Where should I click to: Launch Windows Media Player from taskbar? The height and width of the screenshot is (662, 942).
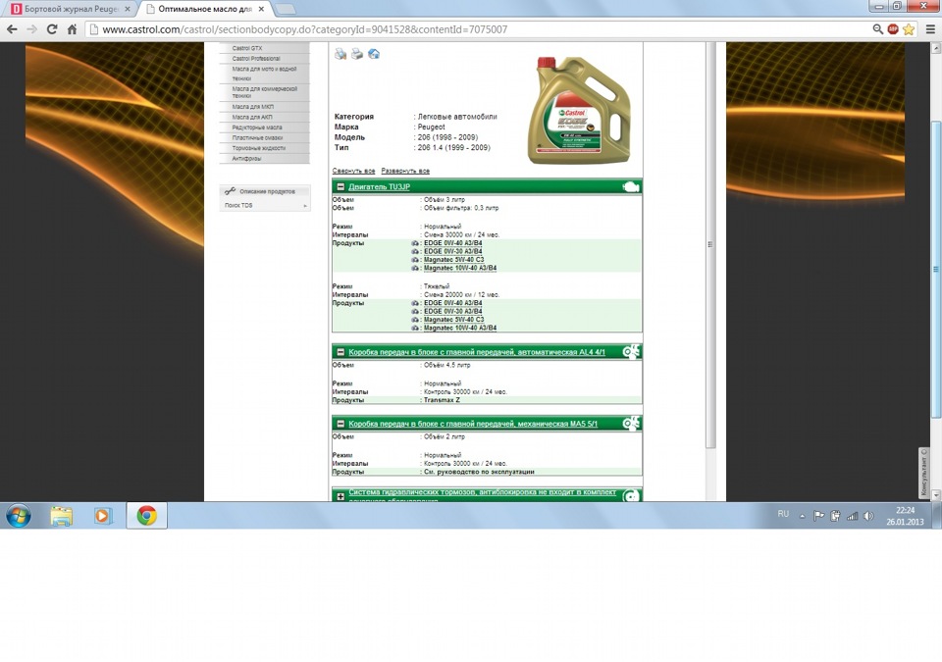point(102,516)
